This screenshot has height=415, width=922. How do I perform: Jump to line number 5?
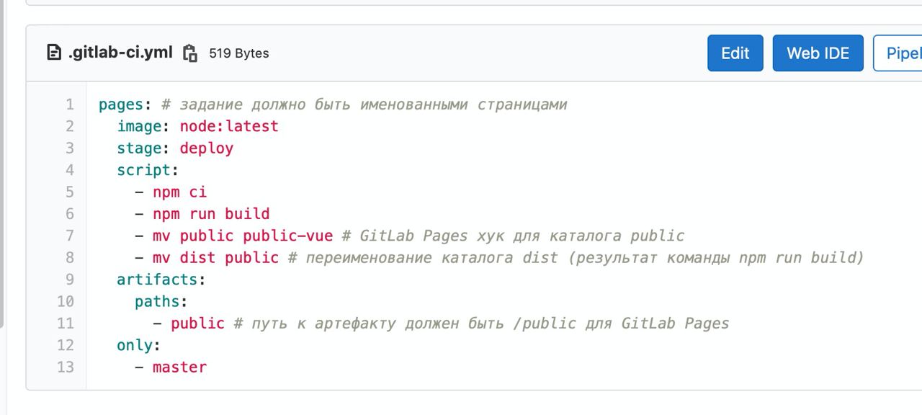point(70,192)
